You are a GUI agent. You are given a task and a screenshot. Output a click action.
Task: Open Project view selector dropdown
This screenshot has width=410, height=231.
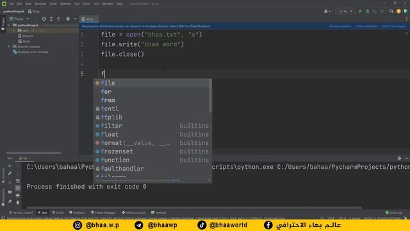pyautogui.click(x=19, y=19)
